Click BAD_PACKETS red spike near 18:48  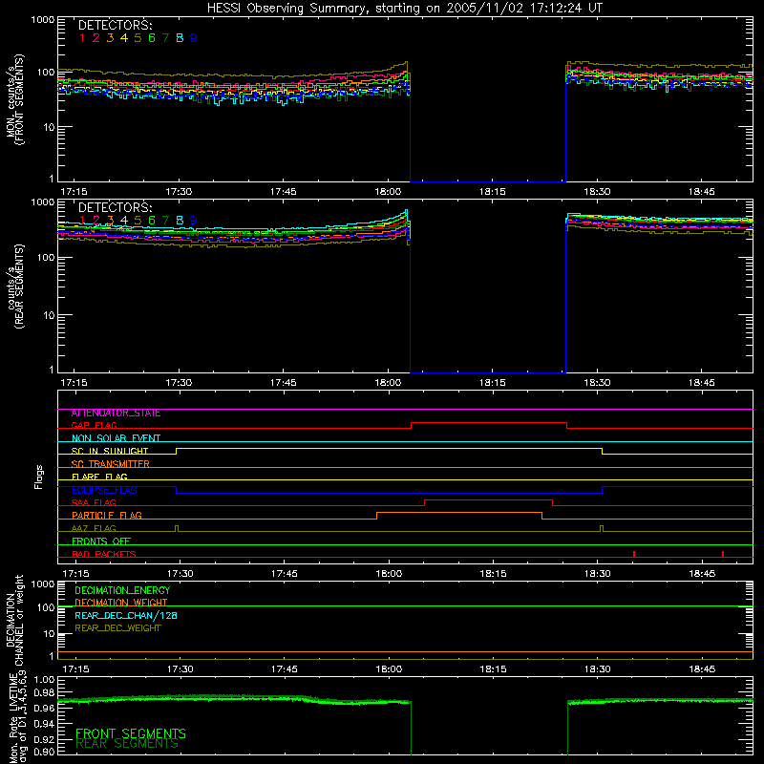click(723, 554)
